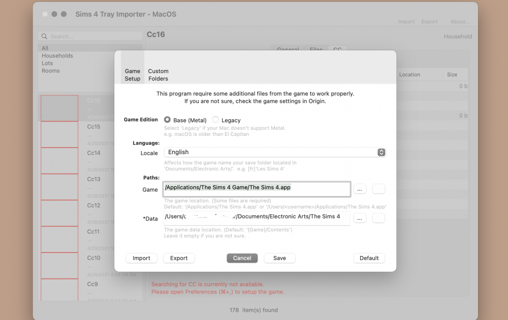
Task: Open About in the main window toolbar
Action: 460,22
